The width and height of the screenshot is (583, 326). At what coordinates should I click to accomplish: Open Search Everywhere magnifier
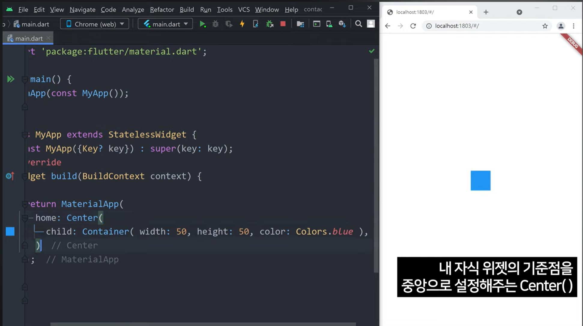[358, 24]
